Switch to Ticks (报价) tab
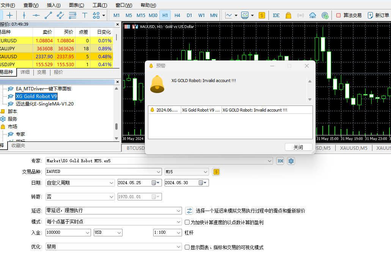 point(58,72)
